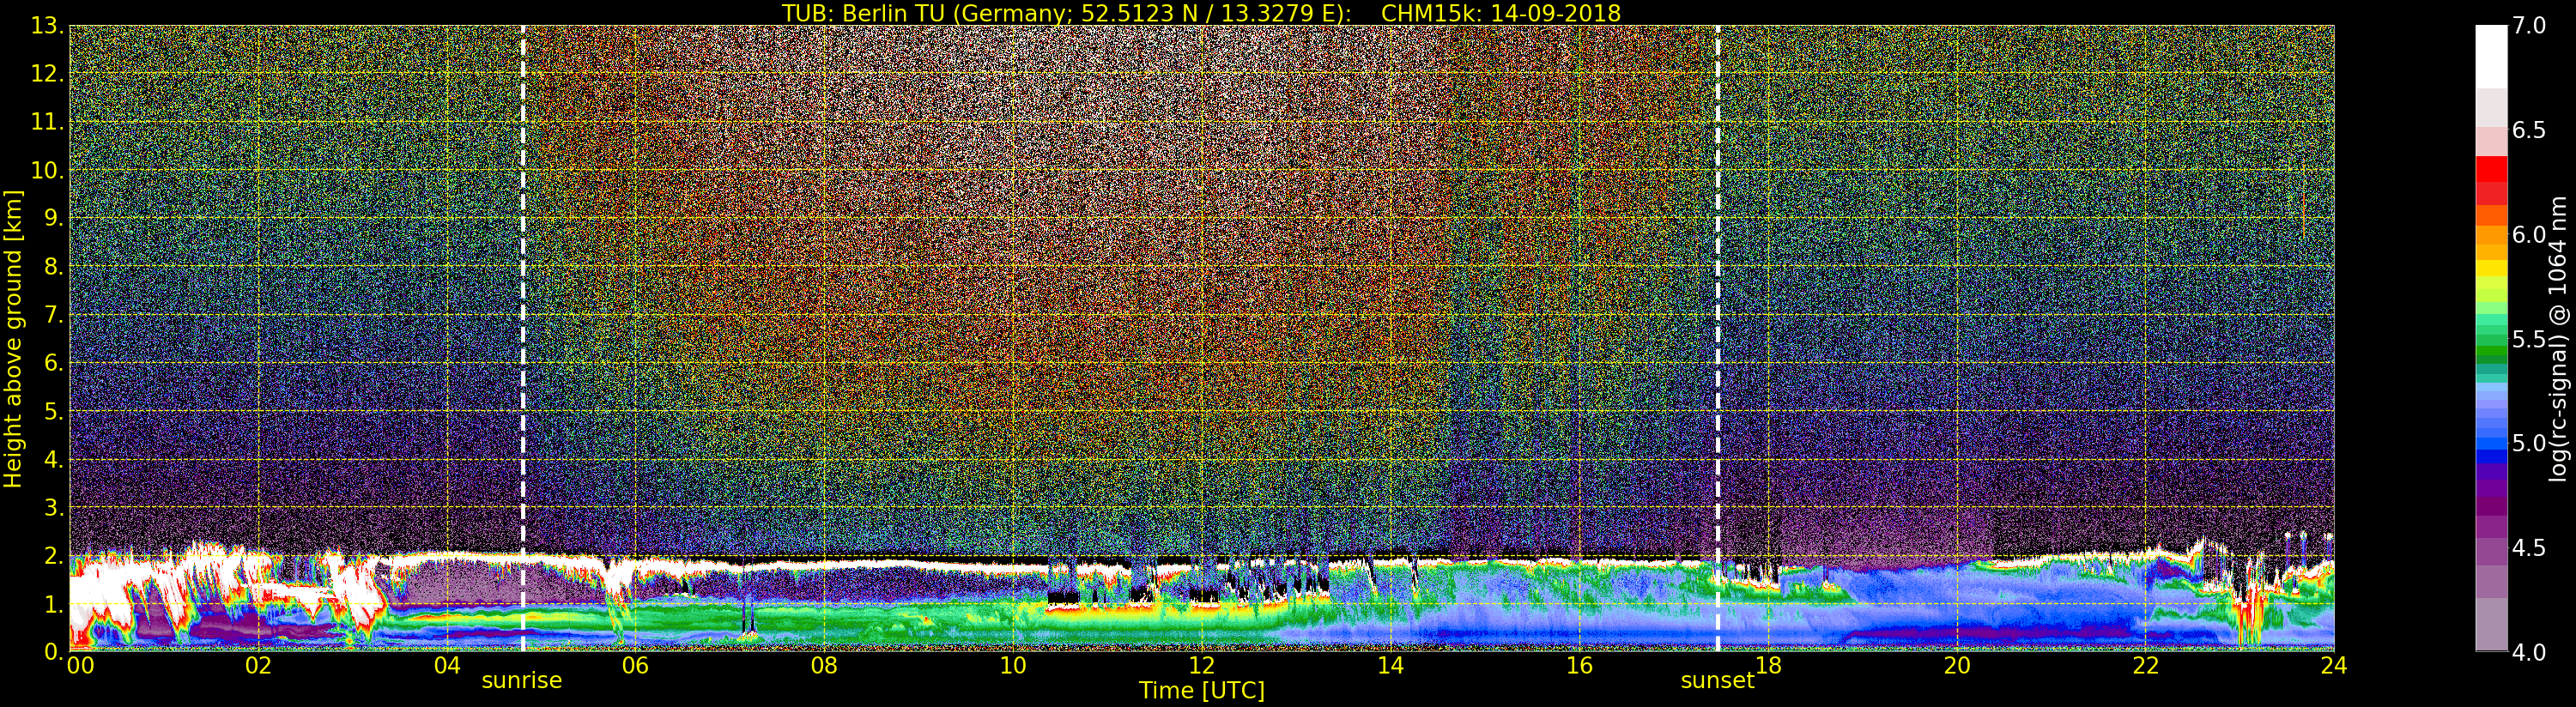
Task: Click the height axis tick label 13.
Action: 47,26
